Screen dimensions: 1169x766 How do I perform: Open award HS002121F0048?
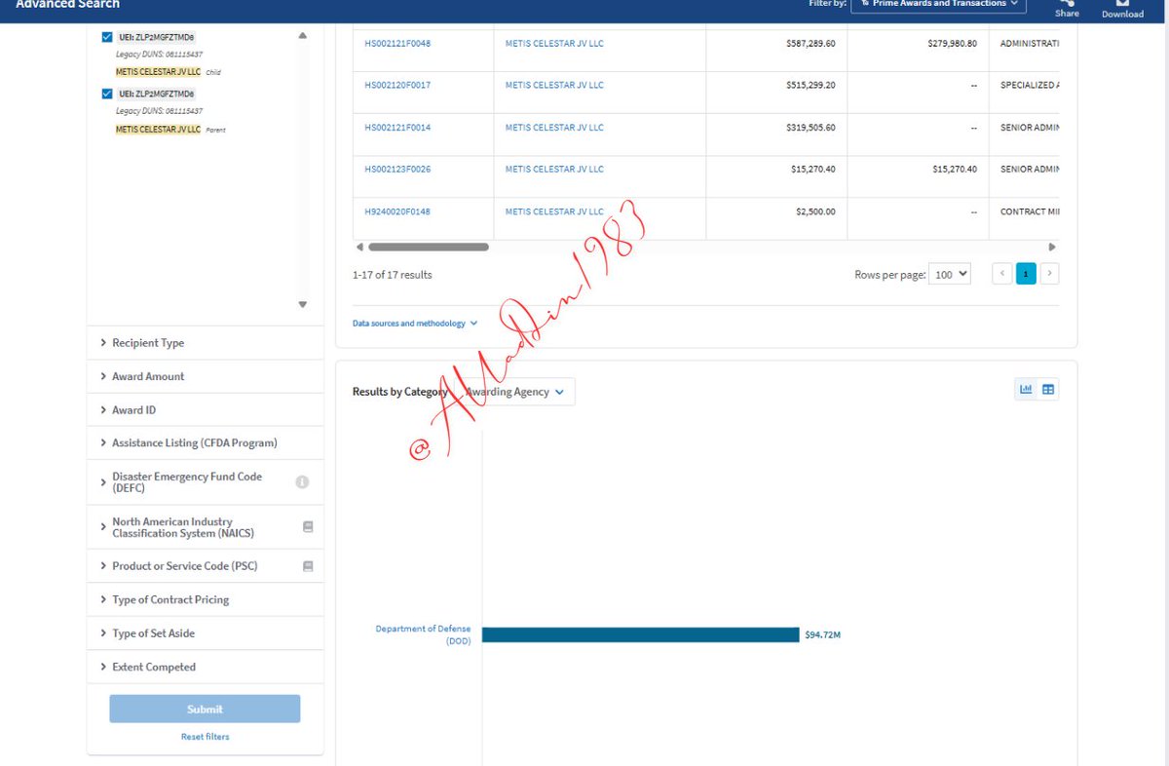click(397, 43)
